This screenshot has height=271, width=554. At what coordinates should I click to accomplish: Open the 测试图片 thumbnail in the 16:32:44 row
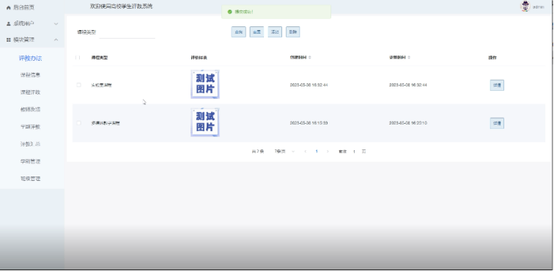tap(205, 84)
